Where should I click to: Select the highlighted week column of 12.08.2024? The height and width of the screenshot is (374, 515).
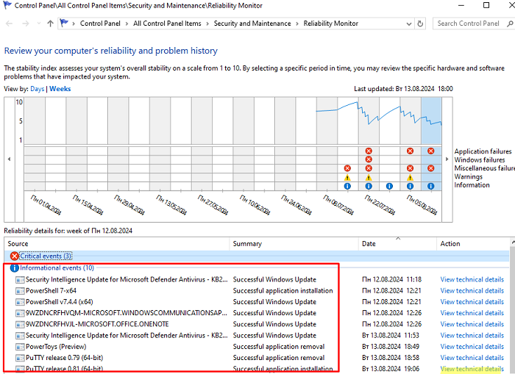pos(431,144)
